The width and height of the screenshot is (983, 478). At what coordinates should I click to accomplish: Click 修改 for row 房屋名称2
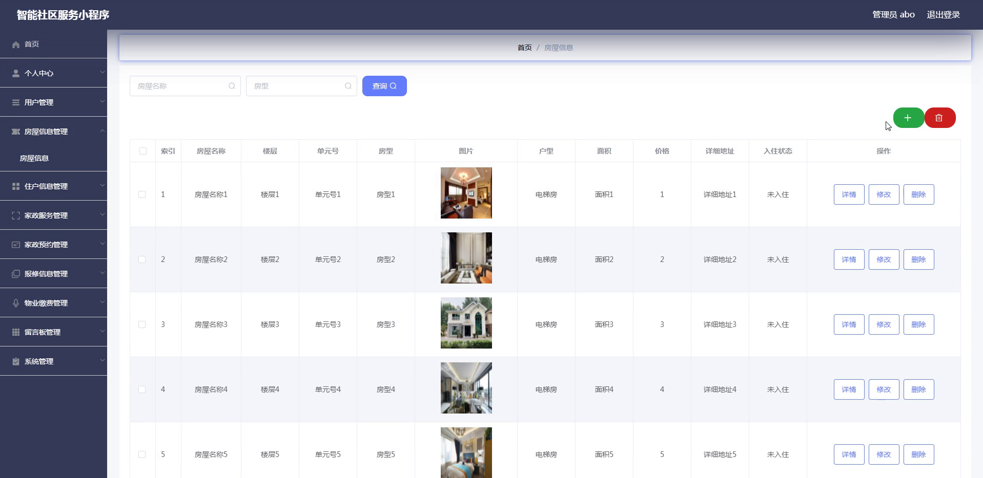884,259
